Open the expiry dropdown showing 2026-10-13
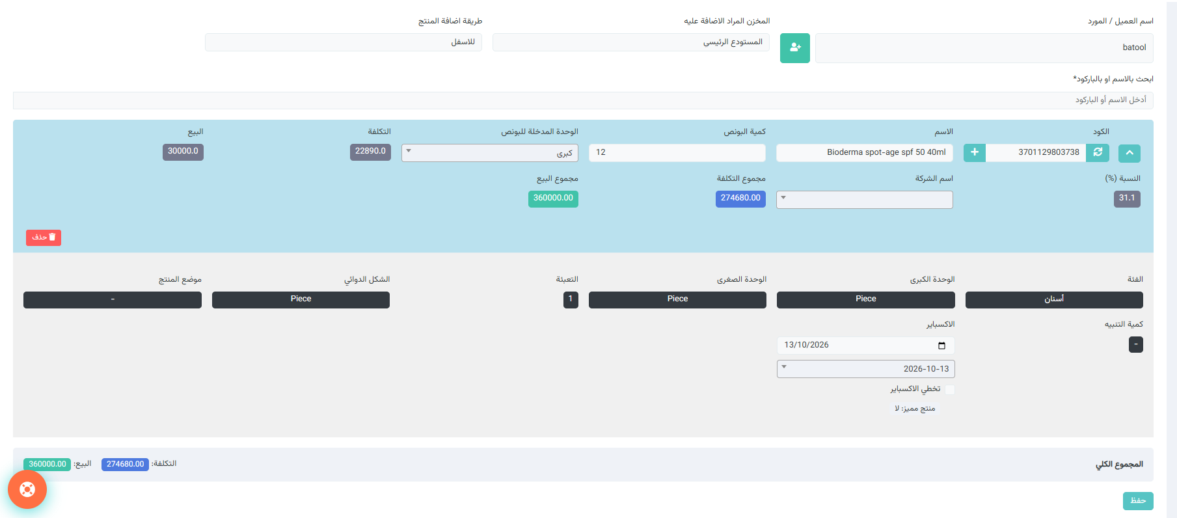Image resolution: width=1177 pixels, height=518 pixels. pyautogui.click(x=866, y=369)
